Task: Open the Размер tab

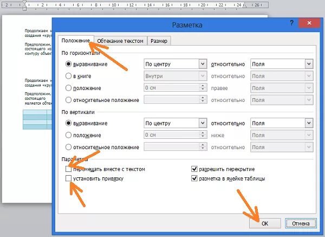Action: [159, 41]
